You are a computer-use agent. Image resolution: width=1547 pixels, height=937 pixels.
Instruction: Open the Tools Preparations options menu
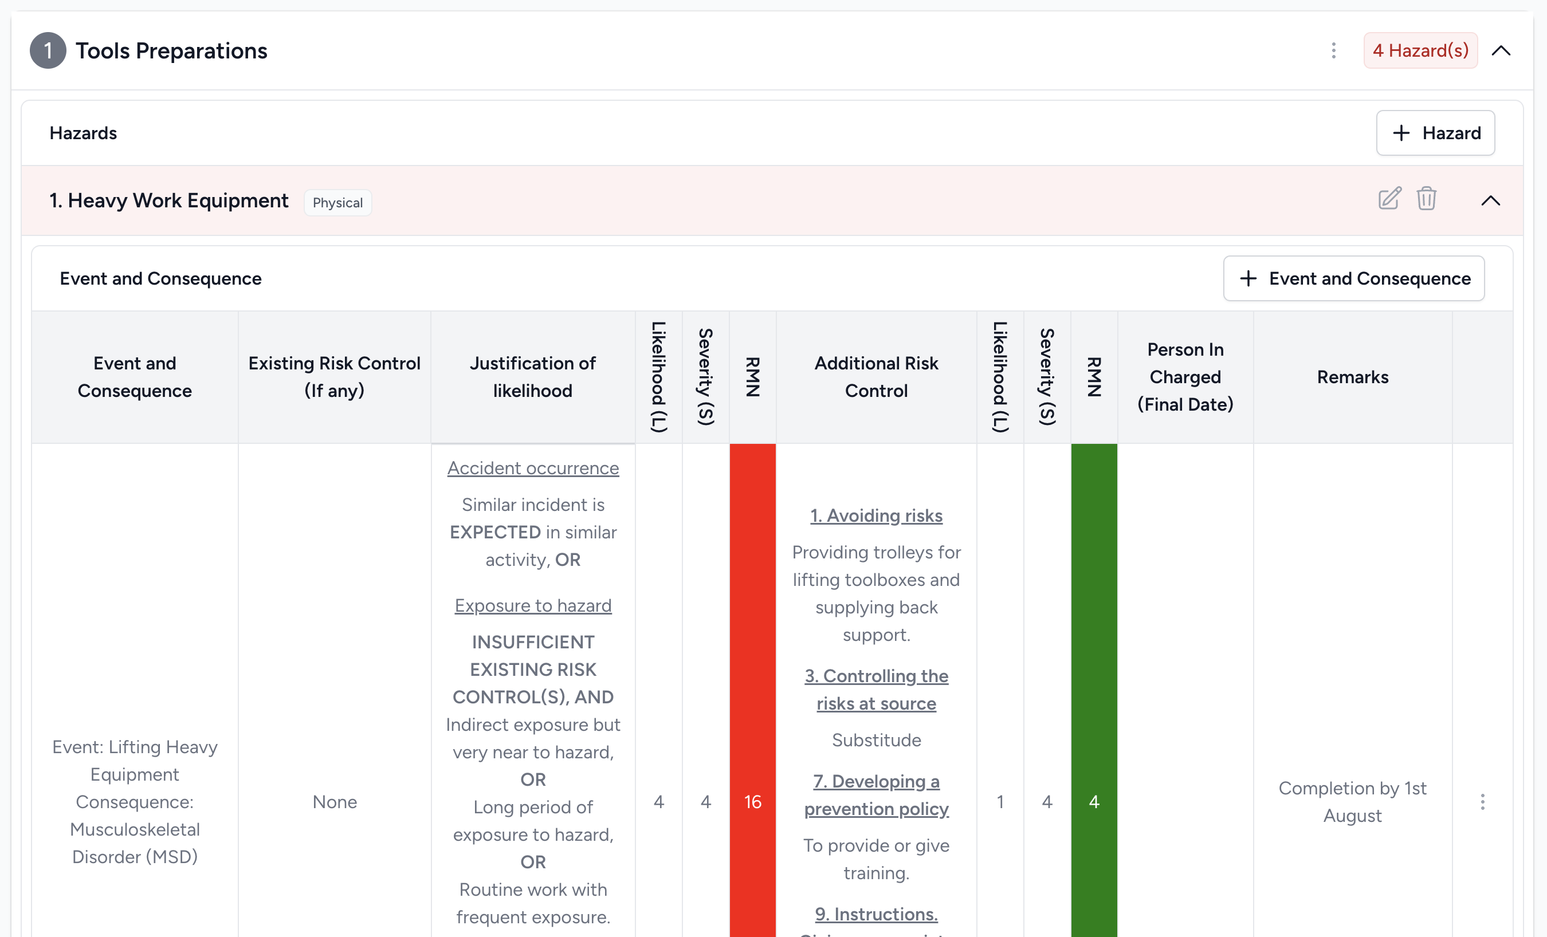[x=1333, y=50]
